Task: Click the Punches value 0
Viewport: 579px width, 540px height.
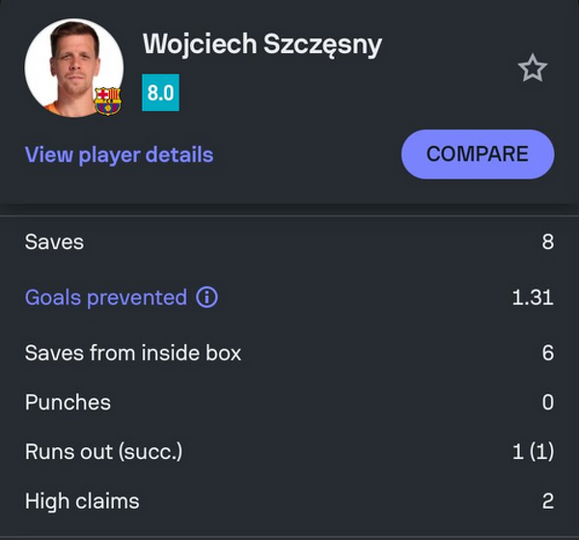Action: pyautogui.click(x=547, y=402)
